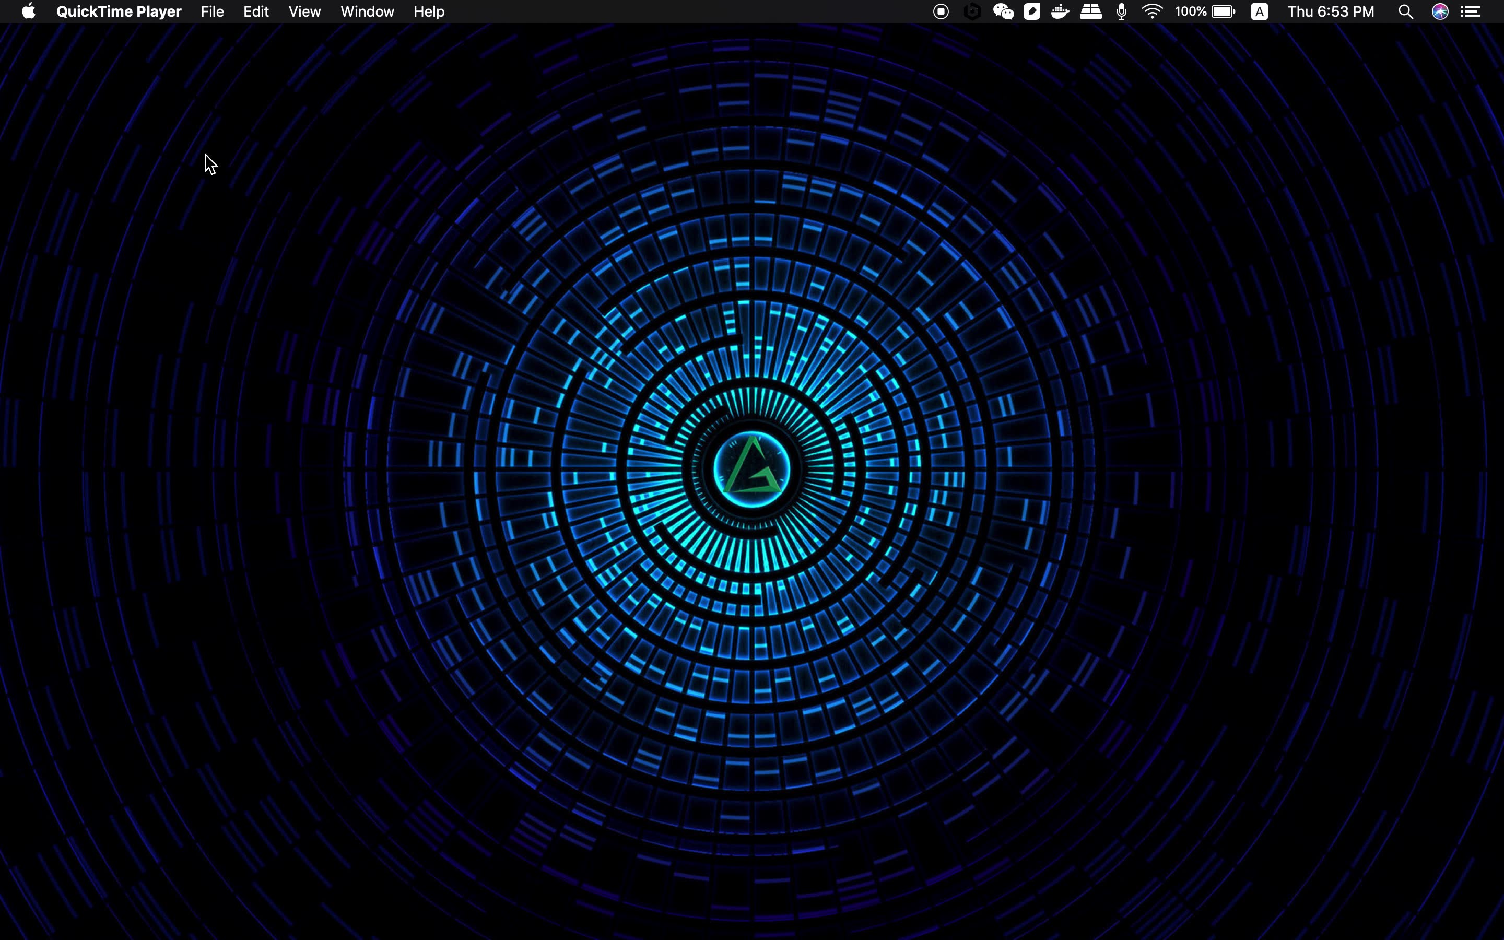
Task: Open the microphone dictation menu icon
Action: click(x=1122, y=11)
